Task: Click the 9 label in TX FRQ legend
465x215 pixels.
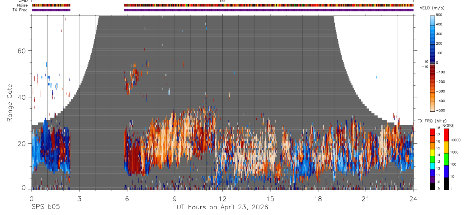Action: [x=438, y=189]
